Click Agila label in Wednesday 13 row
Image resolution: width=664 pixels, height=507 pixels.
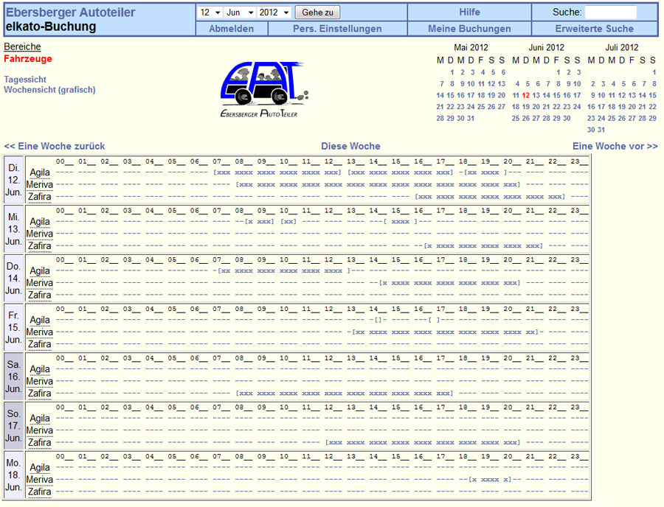(x=40, y=222)
